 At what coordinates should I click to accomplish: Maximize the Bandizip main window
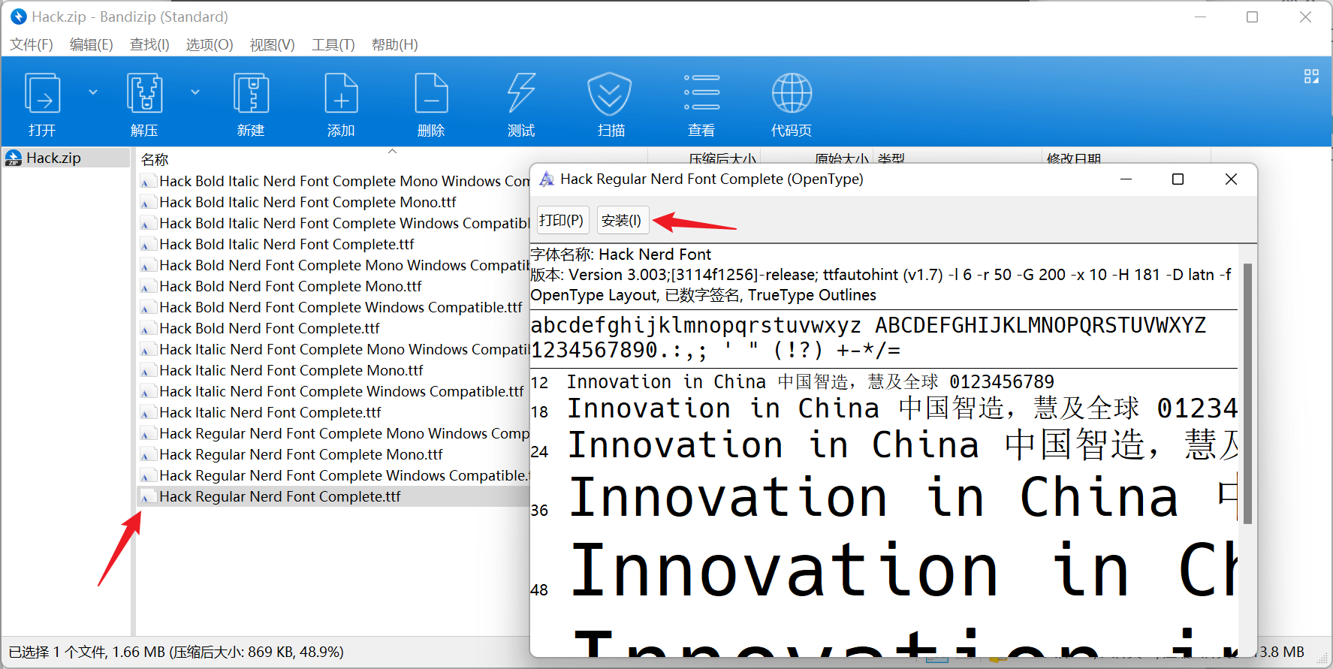point(1252,17)
